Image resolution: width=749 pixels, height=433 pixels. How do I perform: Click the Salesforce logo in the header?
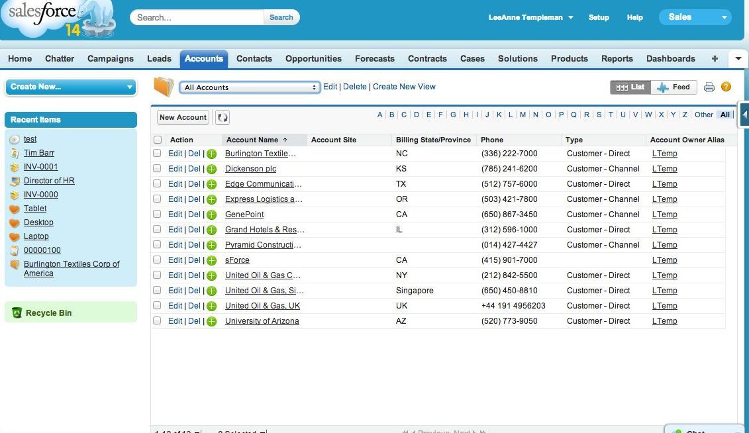58,19
